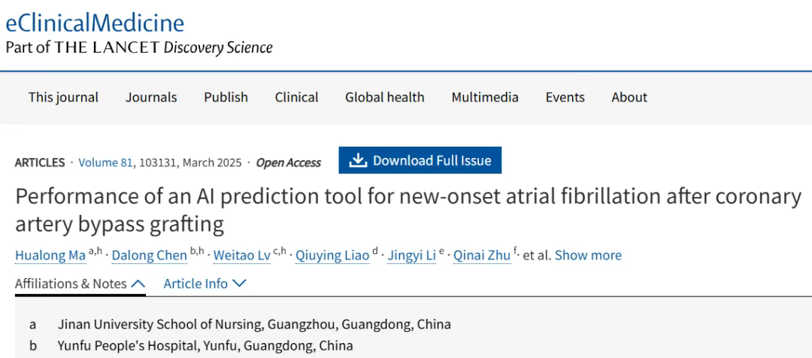812x358 pixels.
Task: Open author Qinai Zhu's details
Action: tap(482, 256)
